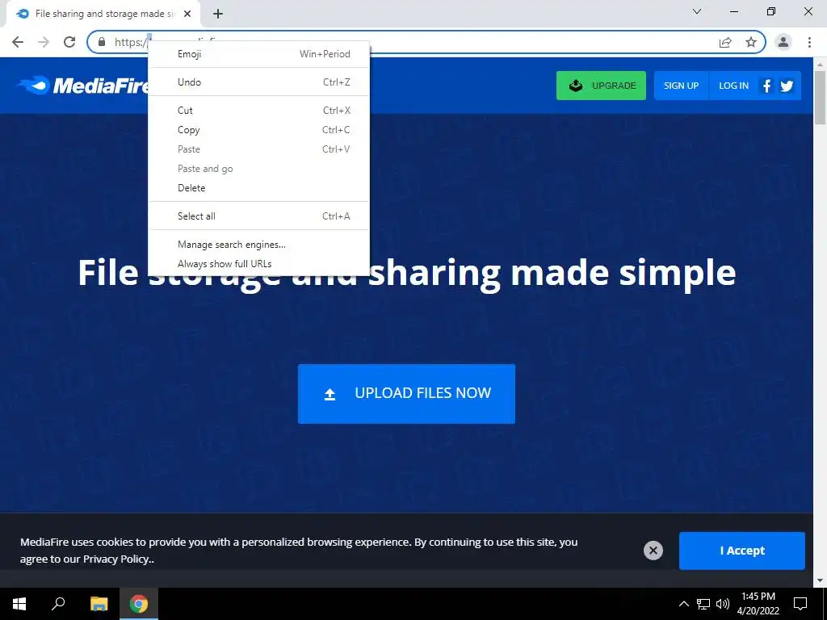Open the notification center icon
The image size is (827, 620).
click(x=800, y=604)
